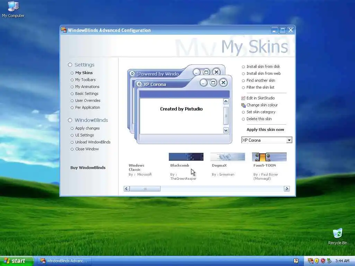Click Close Window in sidebar
This screenshot has height=266, width=355.
pyautogui.click(x=87, y=149)
